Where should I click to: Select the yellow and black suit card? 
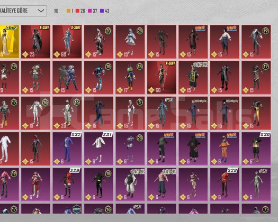pyautogui.click(x=256, y=113)
